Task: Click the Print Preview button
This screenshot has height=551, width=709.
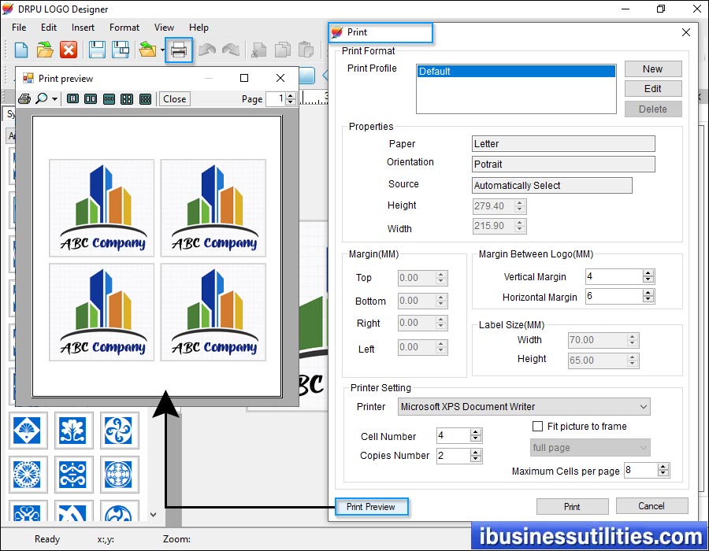Action: [x=371, y=506]
